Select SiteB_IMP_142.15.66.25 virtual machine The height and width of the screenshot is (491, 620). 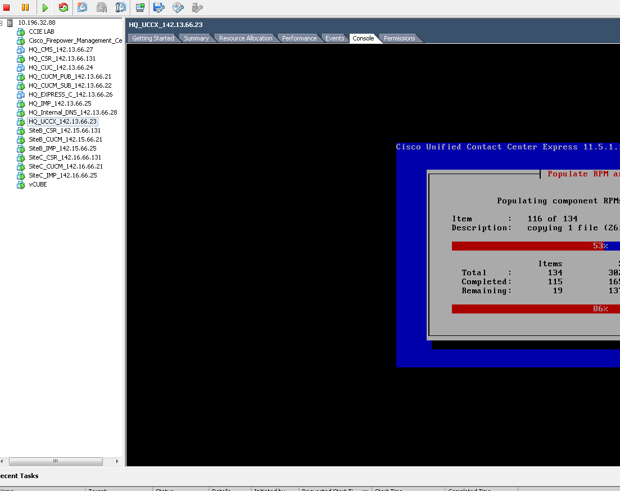tap(62, 149)
